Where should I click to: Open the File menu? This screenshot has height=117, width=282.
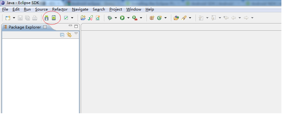5,9
